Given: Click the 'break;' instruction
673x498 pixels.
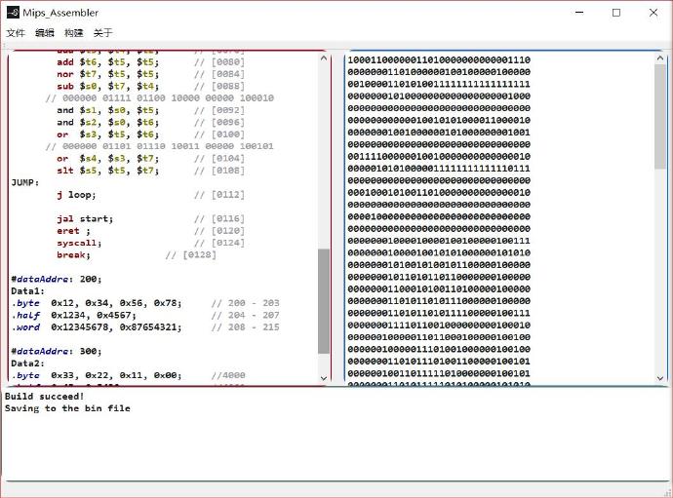Looking at the screenshot, I should tap(73, 254).
